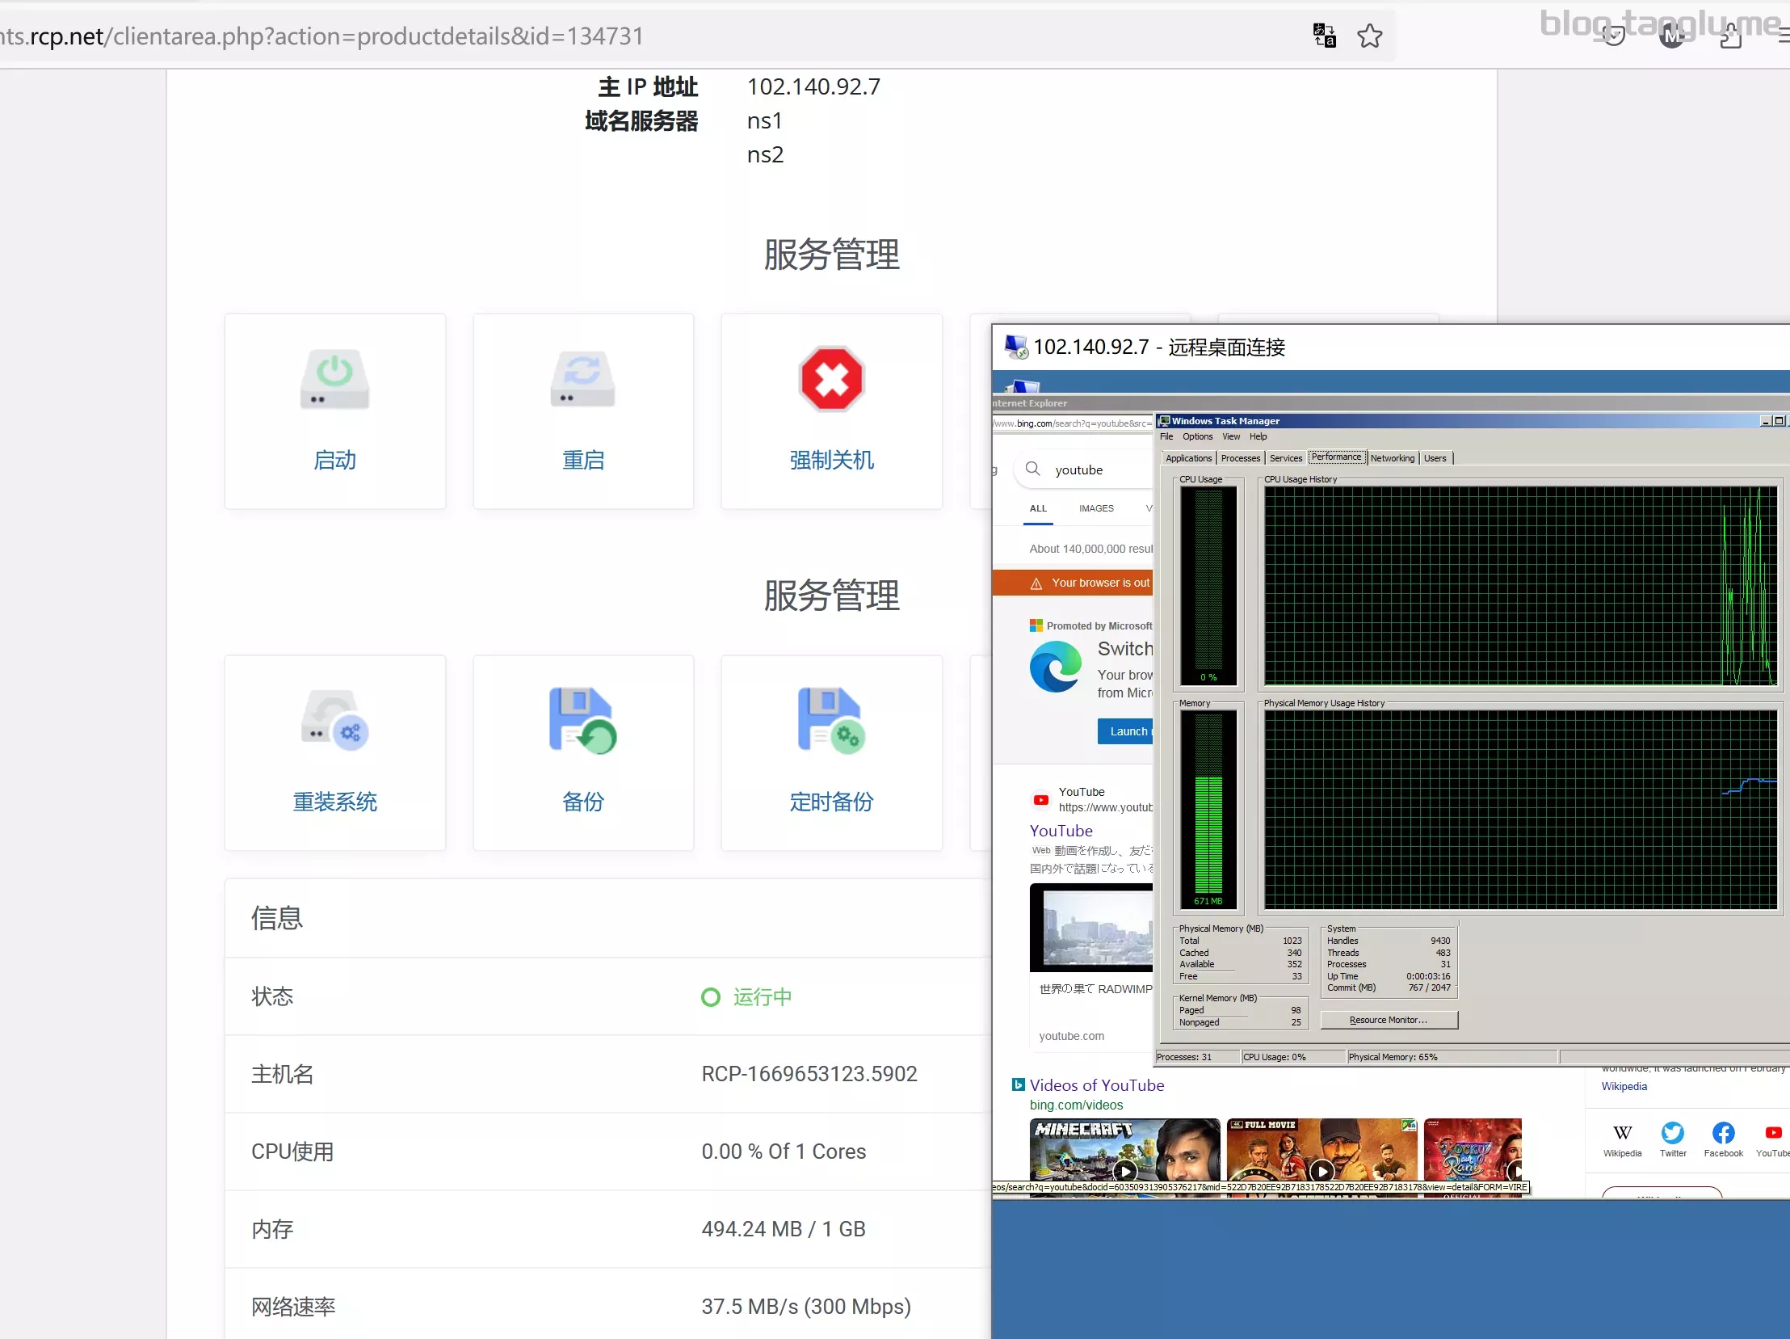1790x1339 pixels.
Task: Click the Resource Monitor button
Action: pos(1388,1020)
